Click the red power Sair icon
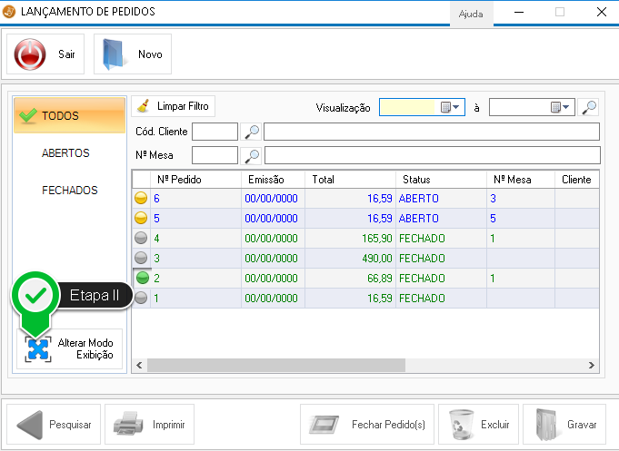Viewport: 619px width, 451px height. click(30, 54)
